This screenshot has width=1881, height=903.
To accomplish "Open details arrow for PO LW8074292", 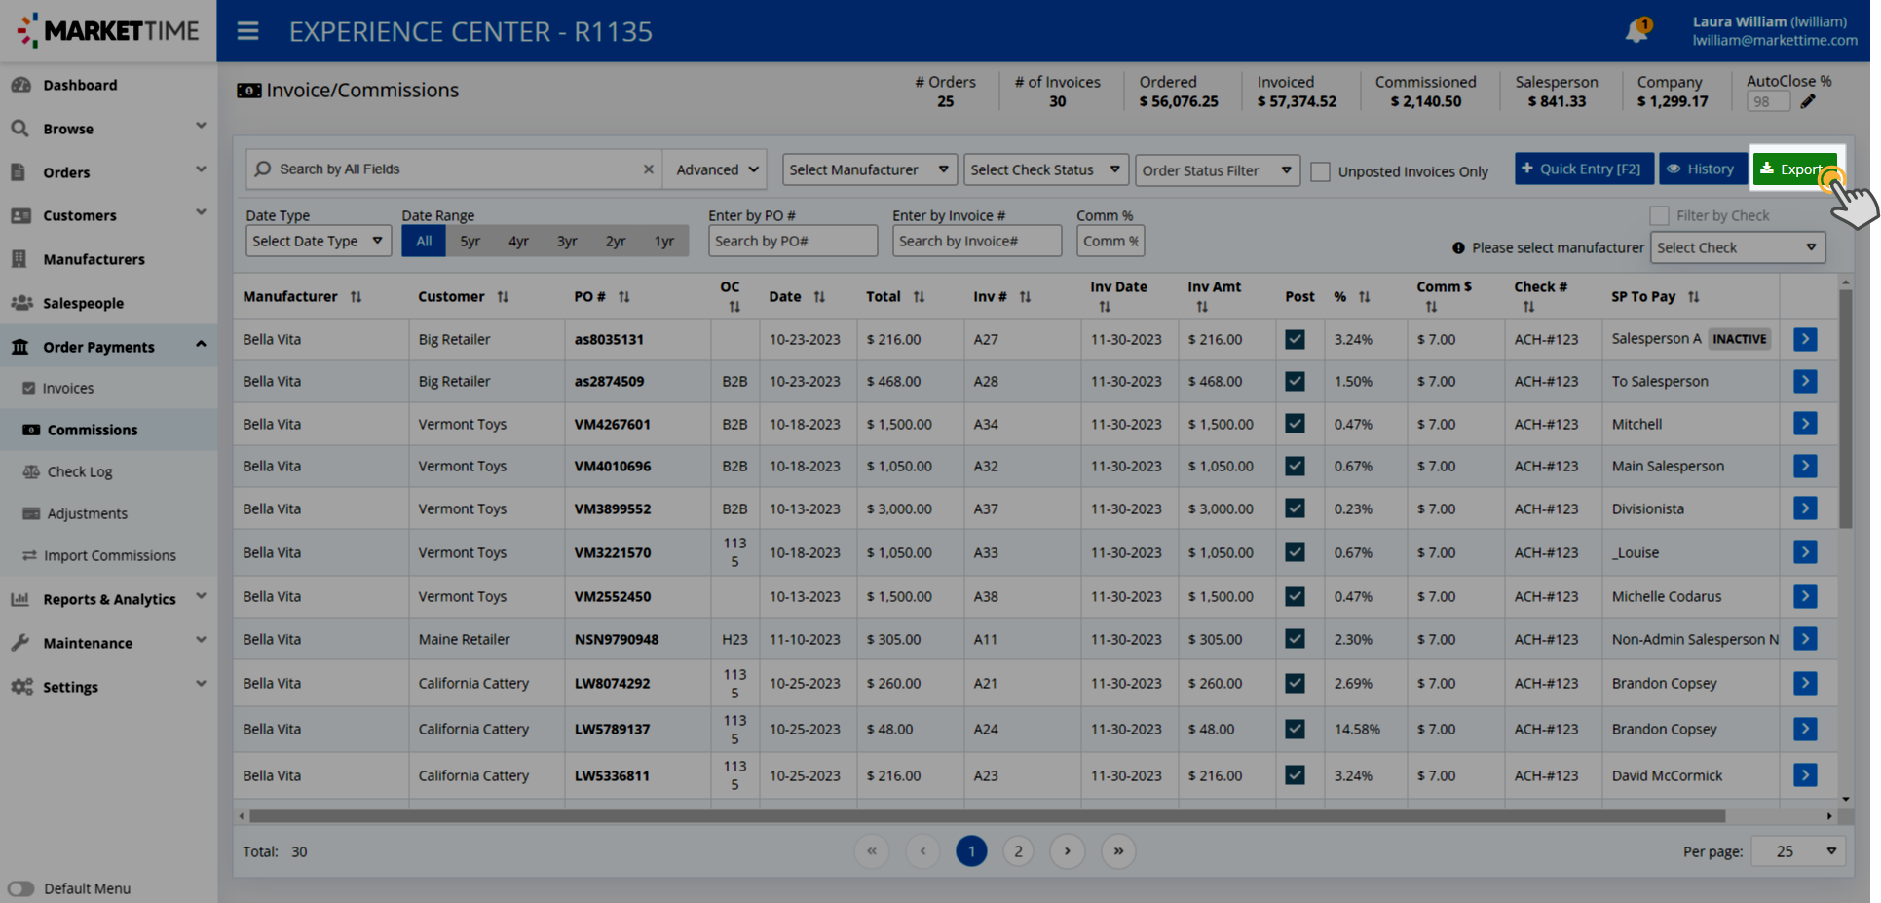I will point(1805,683).
